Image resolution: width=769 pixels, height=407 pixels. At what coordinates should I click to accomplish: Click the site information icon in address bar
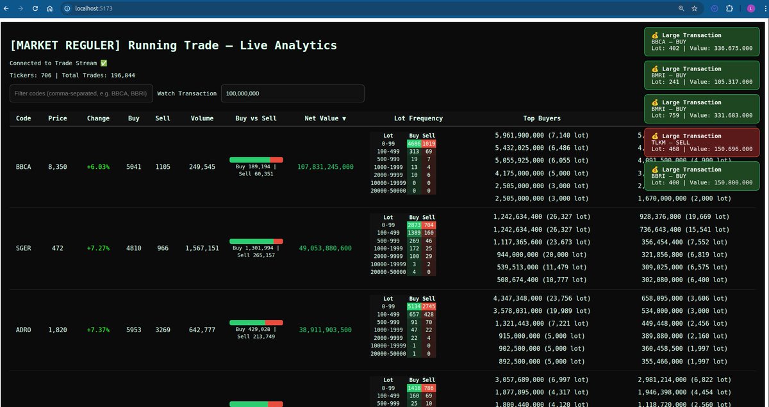pos(67,8)
